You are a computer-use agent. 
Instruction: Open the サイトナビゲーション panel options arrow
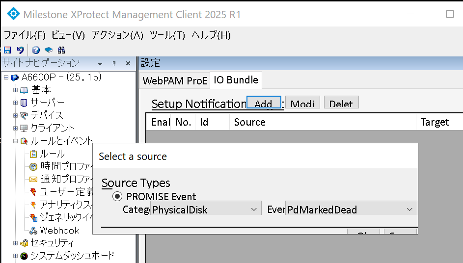point(100,64)
